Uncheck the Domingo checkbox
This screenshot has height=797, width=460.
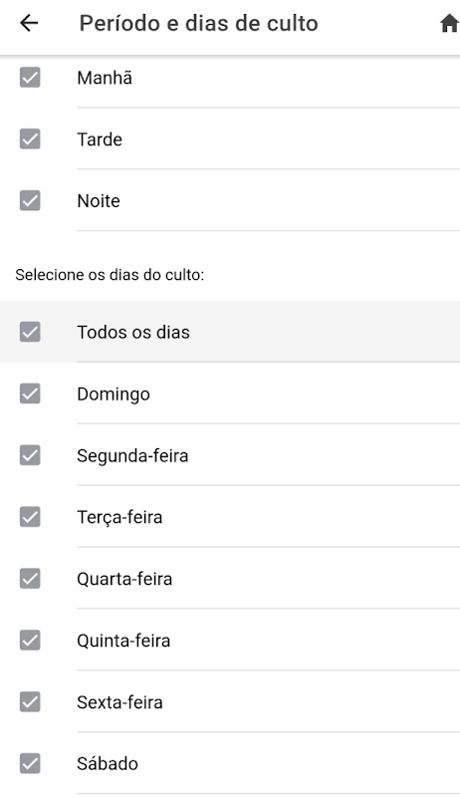(x=30, y=394)
